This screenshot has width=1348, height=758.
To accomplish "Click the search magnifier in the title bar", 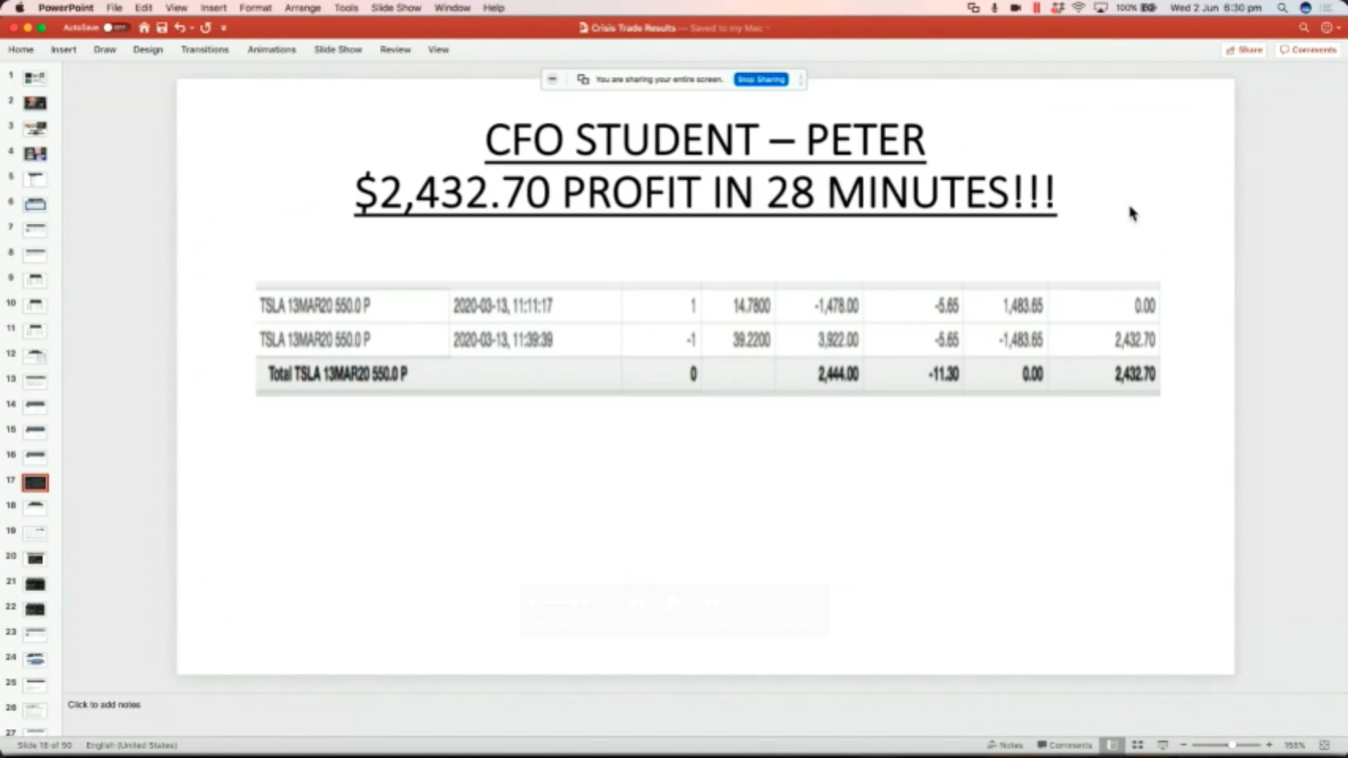I will click(x=1304, y=28).
